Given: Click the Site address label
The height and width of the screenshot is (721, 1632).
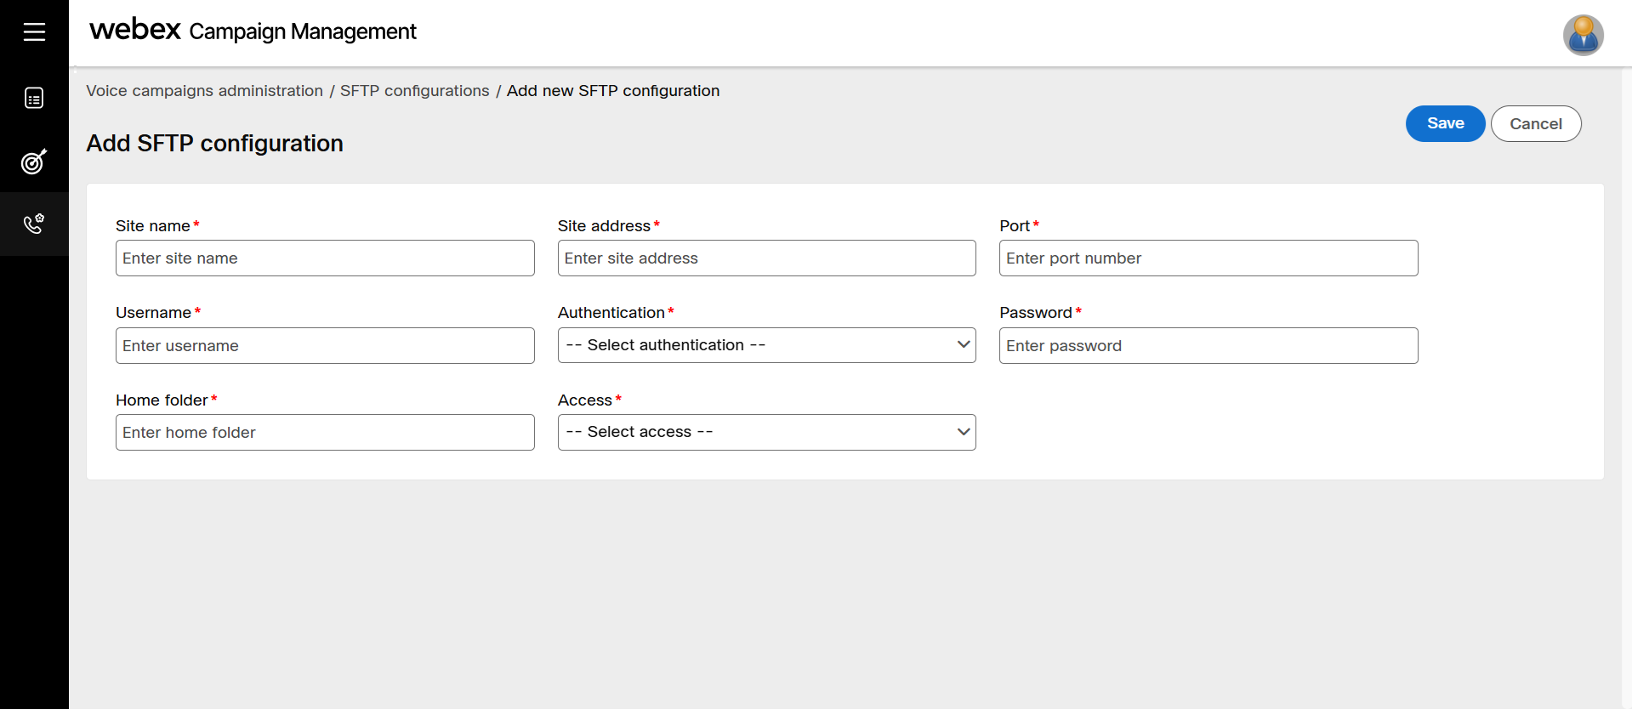Looking at the screenshot, I should click(x=604, y=226).
